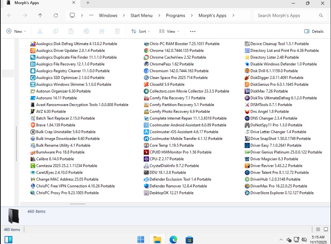Image resolution: width=331 pixels, height=244 pixels.
Task: Click the Delete trash icon in toolbar
Action: 117,31
